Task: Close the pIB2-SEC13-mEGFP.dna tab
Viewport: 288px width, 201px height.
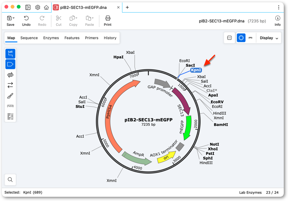Action: [x=118, y=7]
